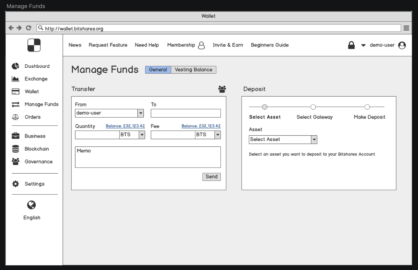Click the Manage Funds arrows icon
418x270 pixels.
pyautogui.click(x=15, y=104)
